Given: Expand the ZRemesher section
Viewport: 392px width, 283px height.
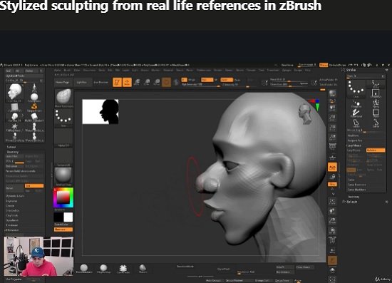Looking at the screenshot, I should click(13, 230).
